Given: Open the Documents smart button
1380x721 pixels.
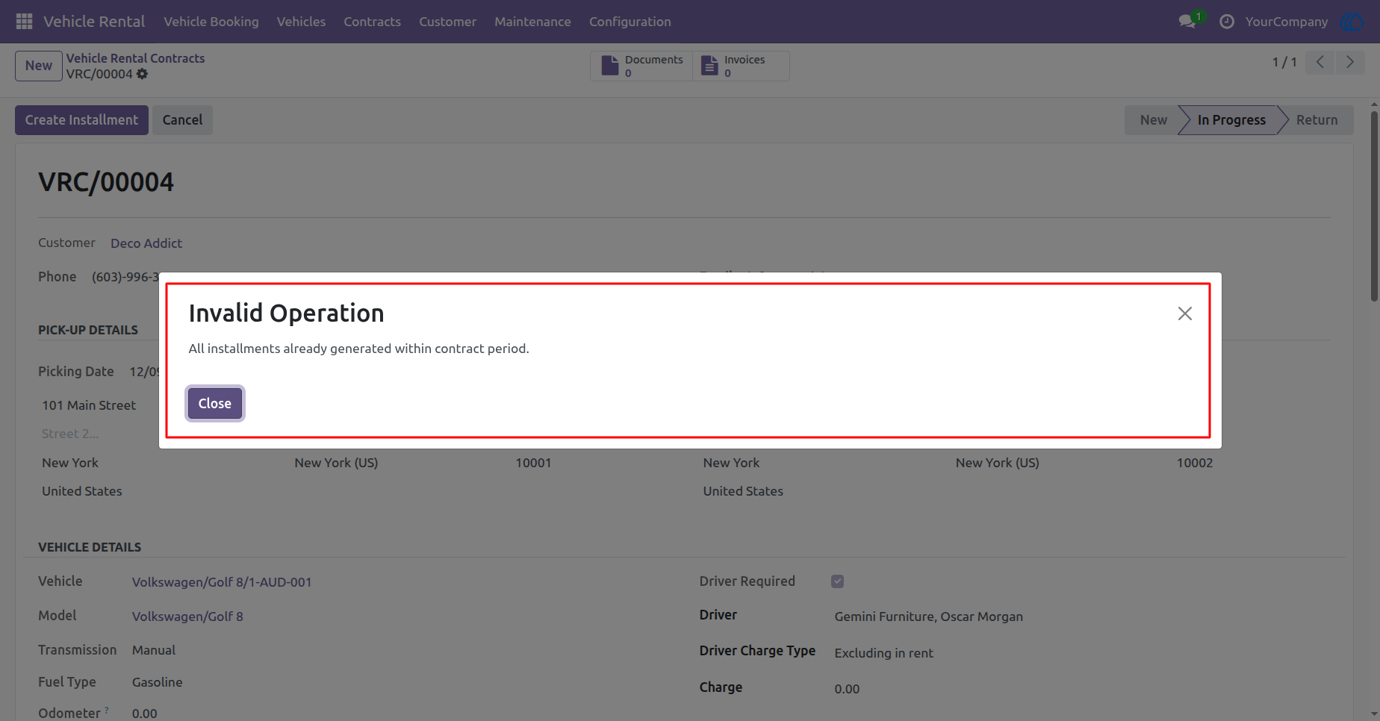Looking at the screenshot, I should pyautogui.click(x=641, y=66).
